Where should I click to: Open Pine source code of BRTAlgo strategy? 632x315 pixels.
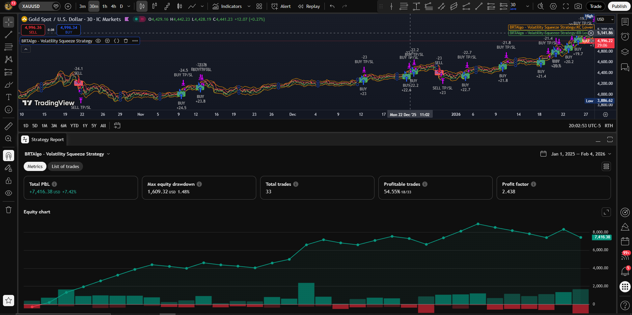pos(117,41)
